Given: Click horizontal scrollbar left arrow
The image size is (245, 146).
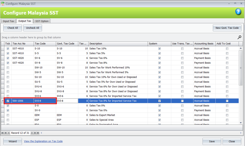Looking at the screenshot, I should click(x=41, y=133).
